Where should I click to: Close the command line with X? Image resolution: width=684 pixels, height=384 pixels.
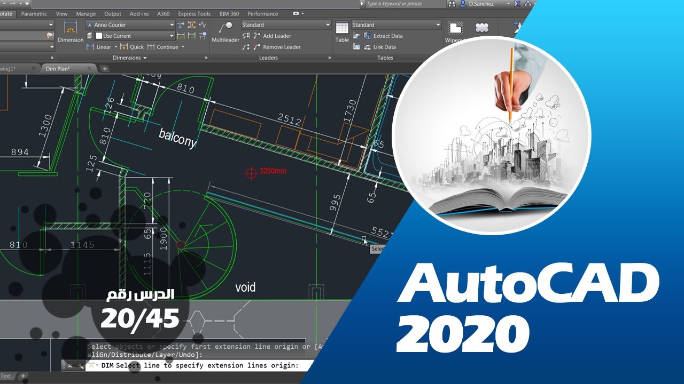pyautogui.click(x=71, y=365)
